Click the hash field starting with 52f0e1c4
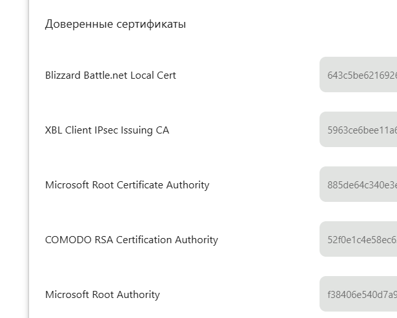 [358, 239]
